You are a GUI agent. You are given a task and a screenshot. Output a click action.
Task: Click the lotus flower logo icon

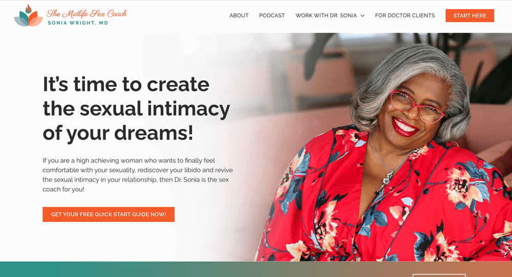tap(28, 16)
